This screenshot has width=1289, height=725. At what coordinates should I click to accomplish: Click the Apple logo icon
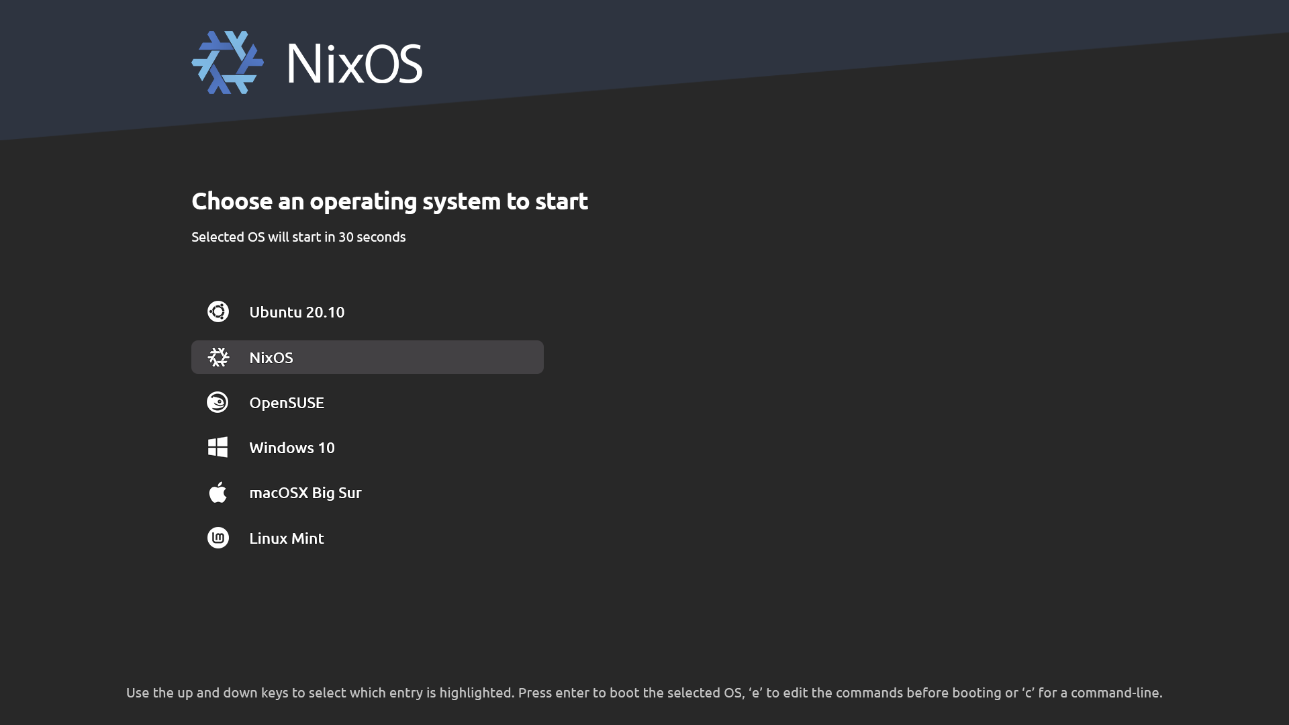tap(218, 492)
